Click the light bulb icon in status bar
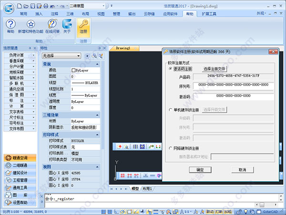 click(245, 212)
